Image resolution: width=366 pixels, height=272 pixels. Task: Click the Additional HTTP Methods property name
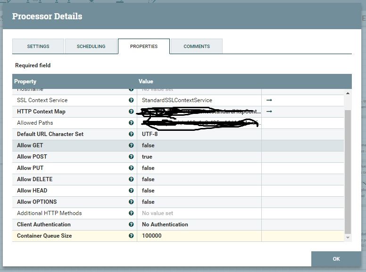[49, 213]
